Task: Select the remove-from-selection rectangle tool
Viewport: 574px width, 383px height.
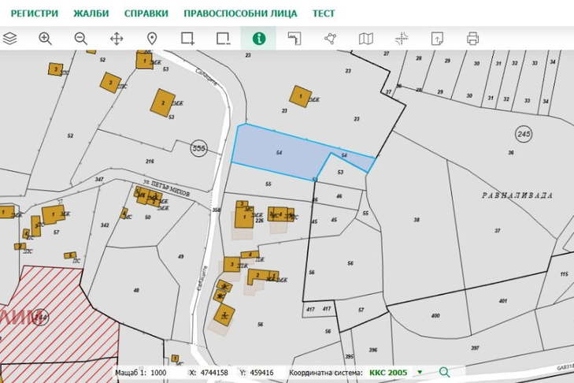Action: [223, 38]
